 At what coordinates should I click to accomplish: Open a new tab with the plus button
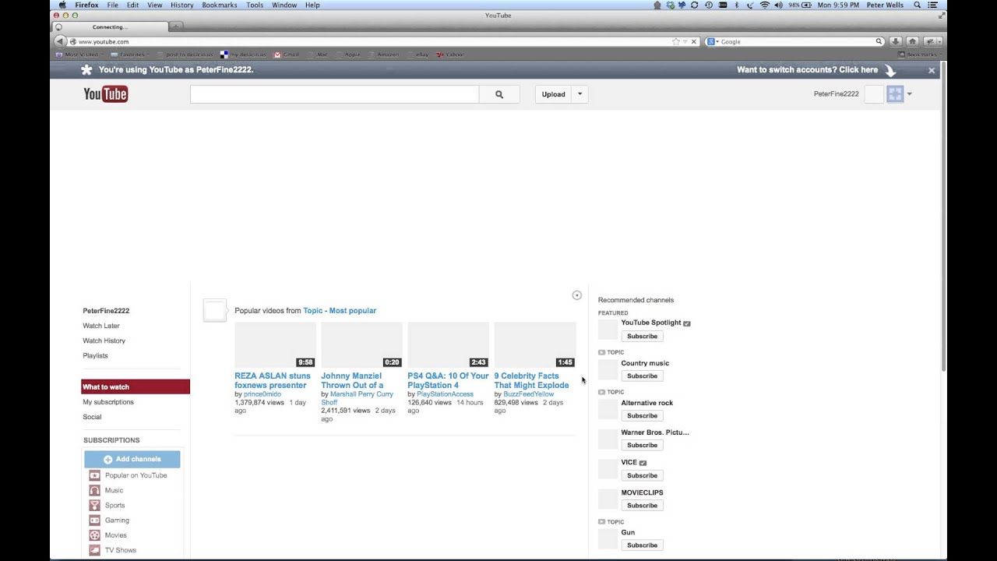176,26
